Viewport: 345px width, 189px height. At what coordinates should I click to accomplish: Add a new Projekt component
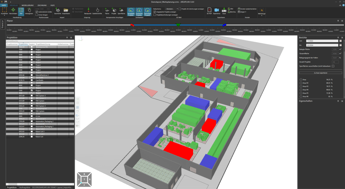(x=114, y=11)
